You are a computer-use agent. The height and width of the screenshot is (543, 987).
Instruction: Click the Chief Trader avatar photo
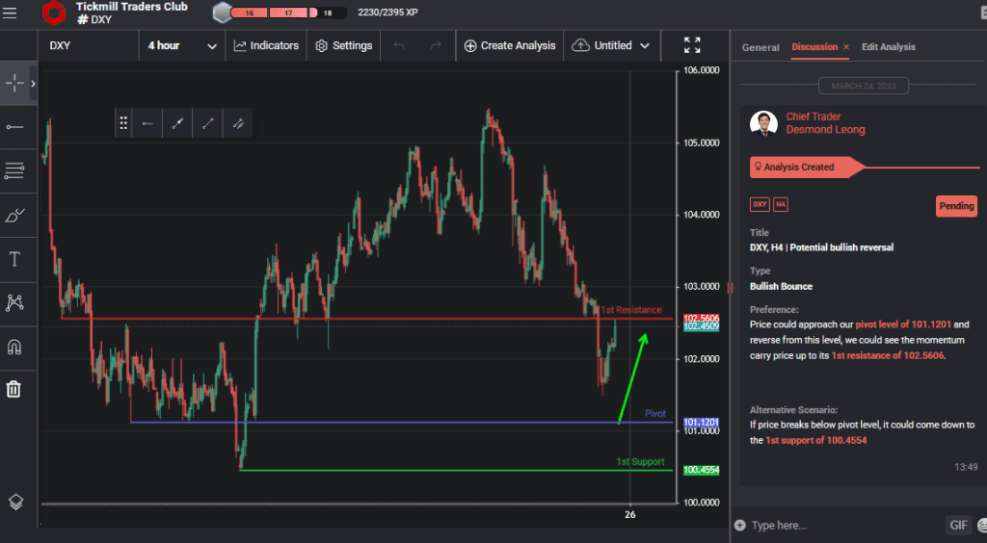coord(763,123)
